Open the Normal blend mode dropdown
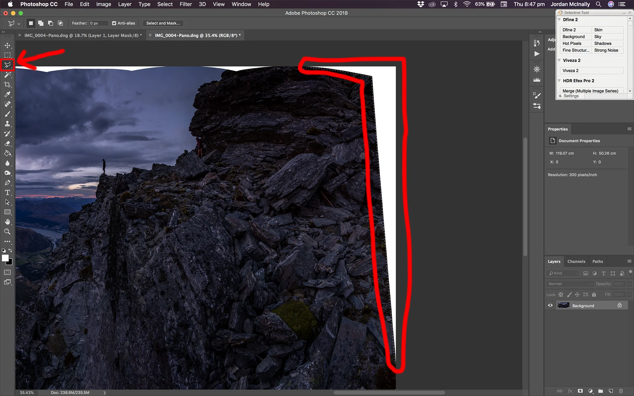Image resolution: width=634 pixels, height=396 pixels. click(x=570, y=284)
